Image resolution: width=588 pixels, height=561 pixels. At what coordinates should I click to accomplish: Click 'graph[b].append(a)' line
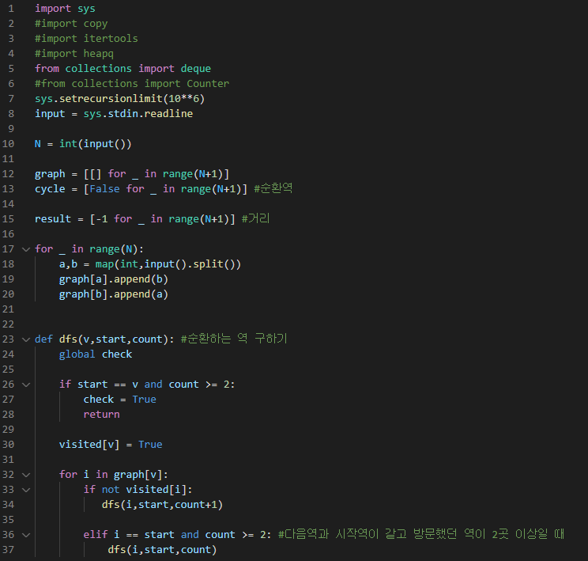(114, 294)
